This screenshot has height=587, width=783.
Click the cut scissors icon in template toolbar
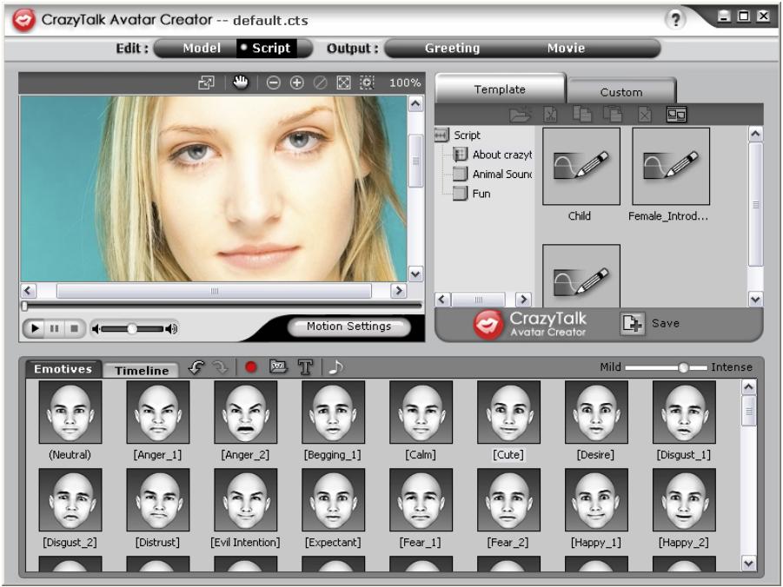point(550,115)
